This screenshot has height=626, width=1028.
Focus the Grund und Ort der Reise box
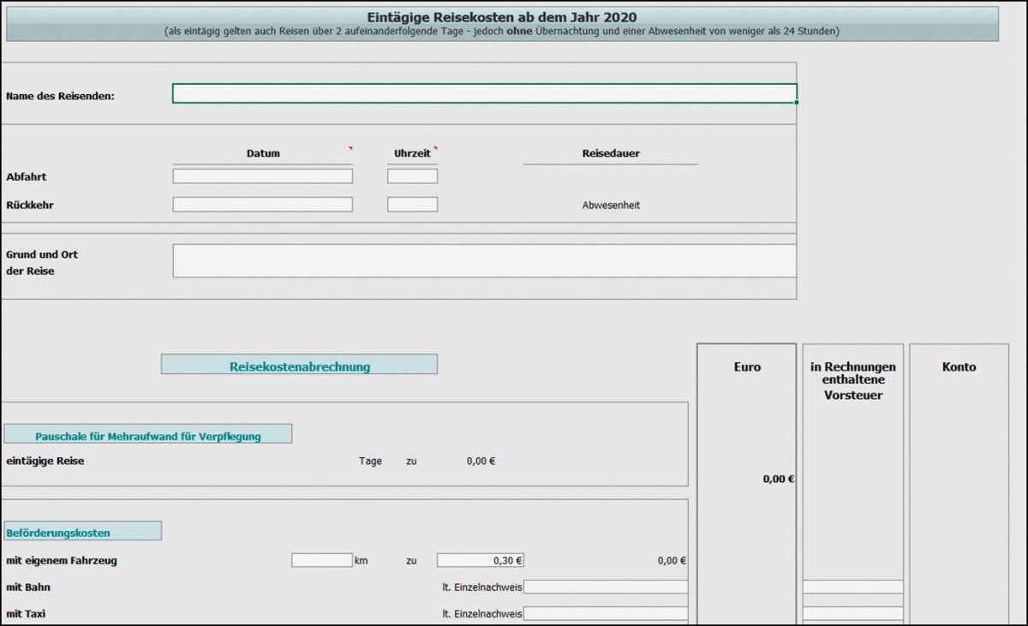pyautogui.click(x=484, y=261)
